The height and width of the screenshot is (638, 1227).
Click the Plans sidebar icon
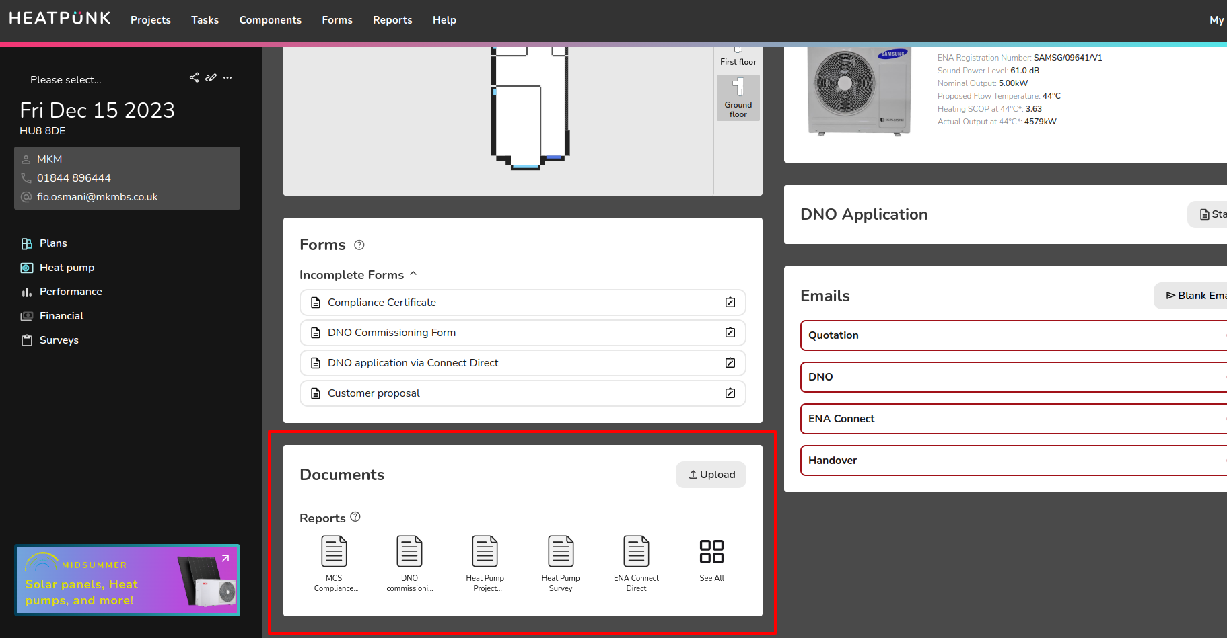(27, 243)
